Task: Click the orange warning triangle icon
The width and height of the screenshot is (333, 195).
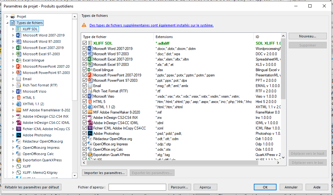Action: pos(84,25)
